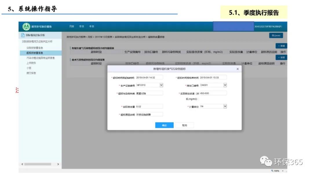313x176 pixels.
Task: Click the 超标原因说明 input field
Action: [149, 114]
